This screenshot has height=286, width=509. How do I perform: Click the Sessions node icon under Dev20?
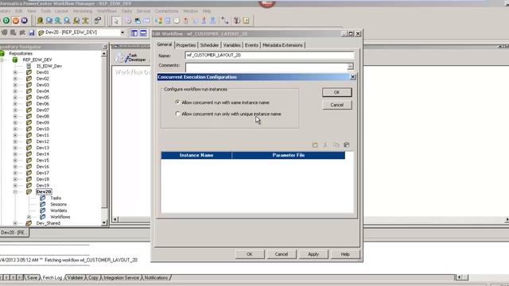tap(42, 204)
